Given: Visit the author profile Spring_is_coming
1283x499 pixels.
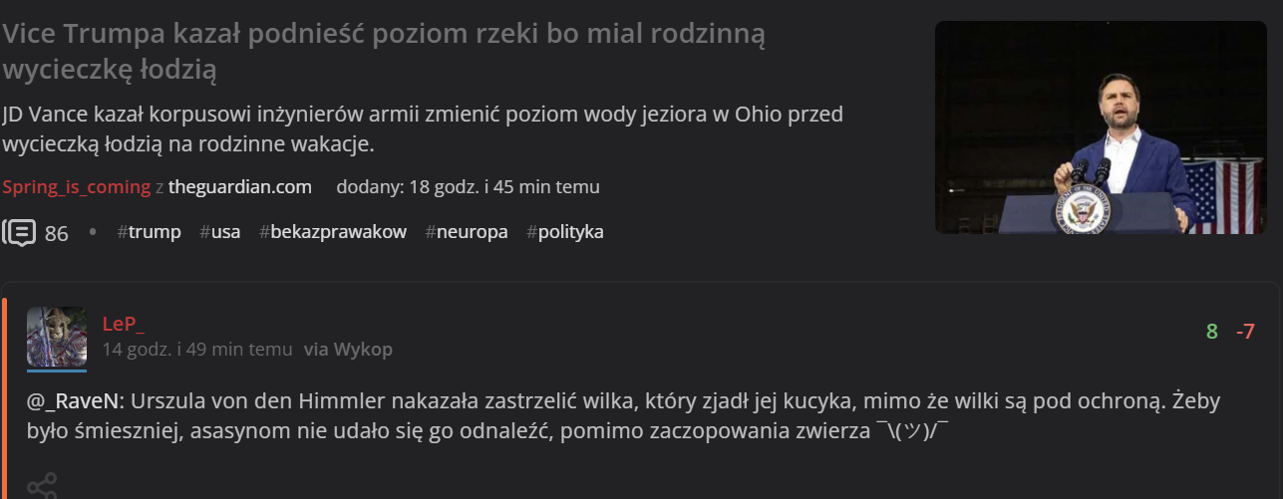Looking at the screenshot, I should pos(76,187).
